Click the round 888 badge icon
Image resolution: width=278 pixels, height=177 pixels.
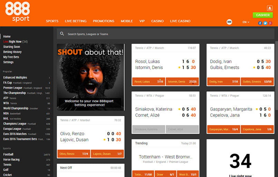pos(229,22)
